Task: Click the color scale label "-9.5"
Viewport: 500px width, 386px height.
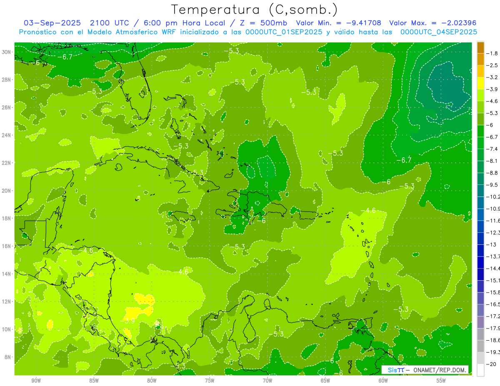Action: pyautogui.click(x=492, y=185)
